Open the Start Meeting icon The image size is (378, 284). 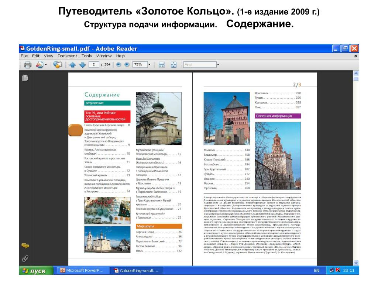click(x=39, y=64)
